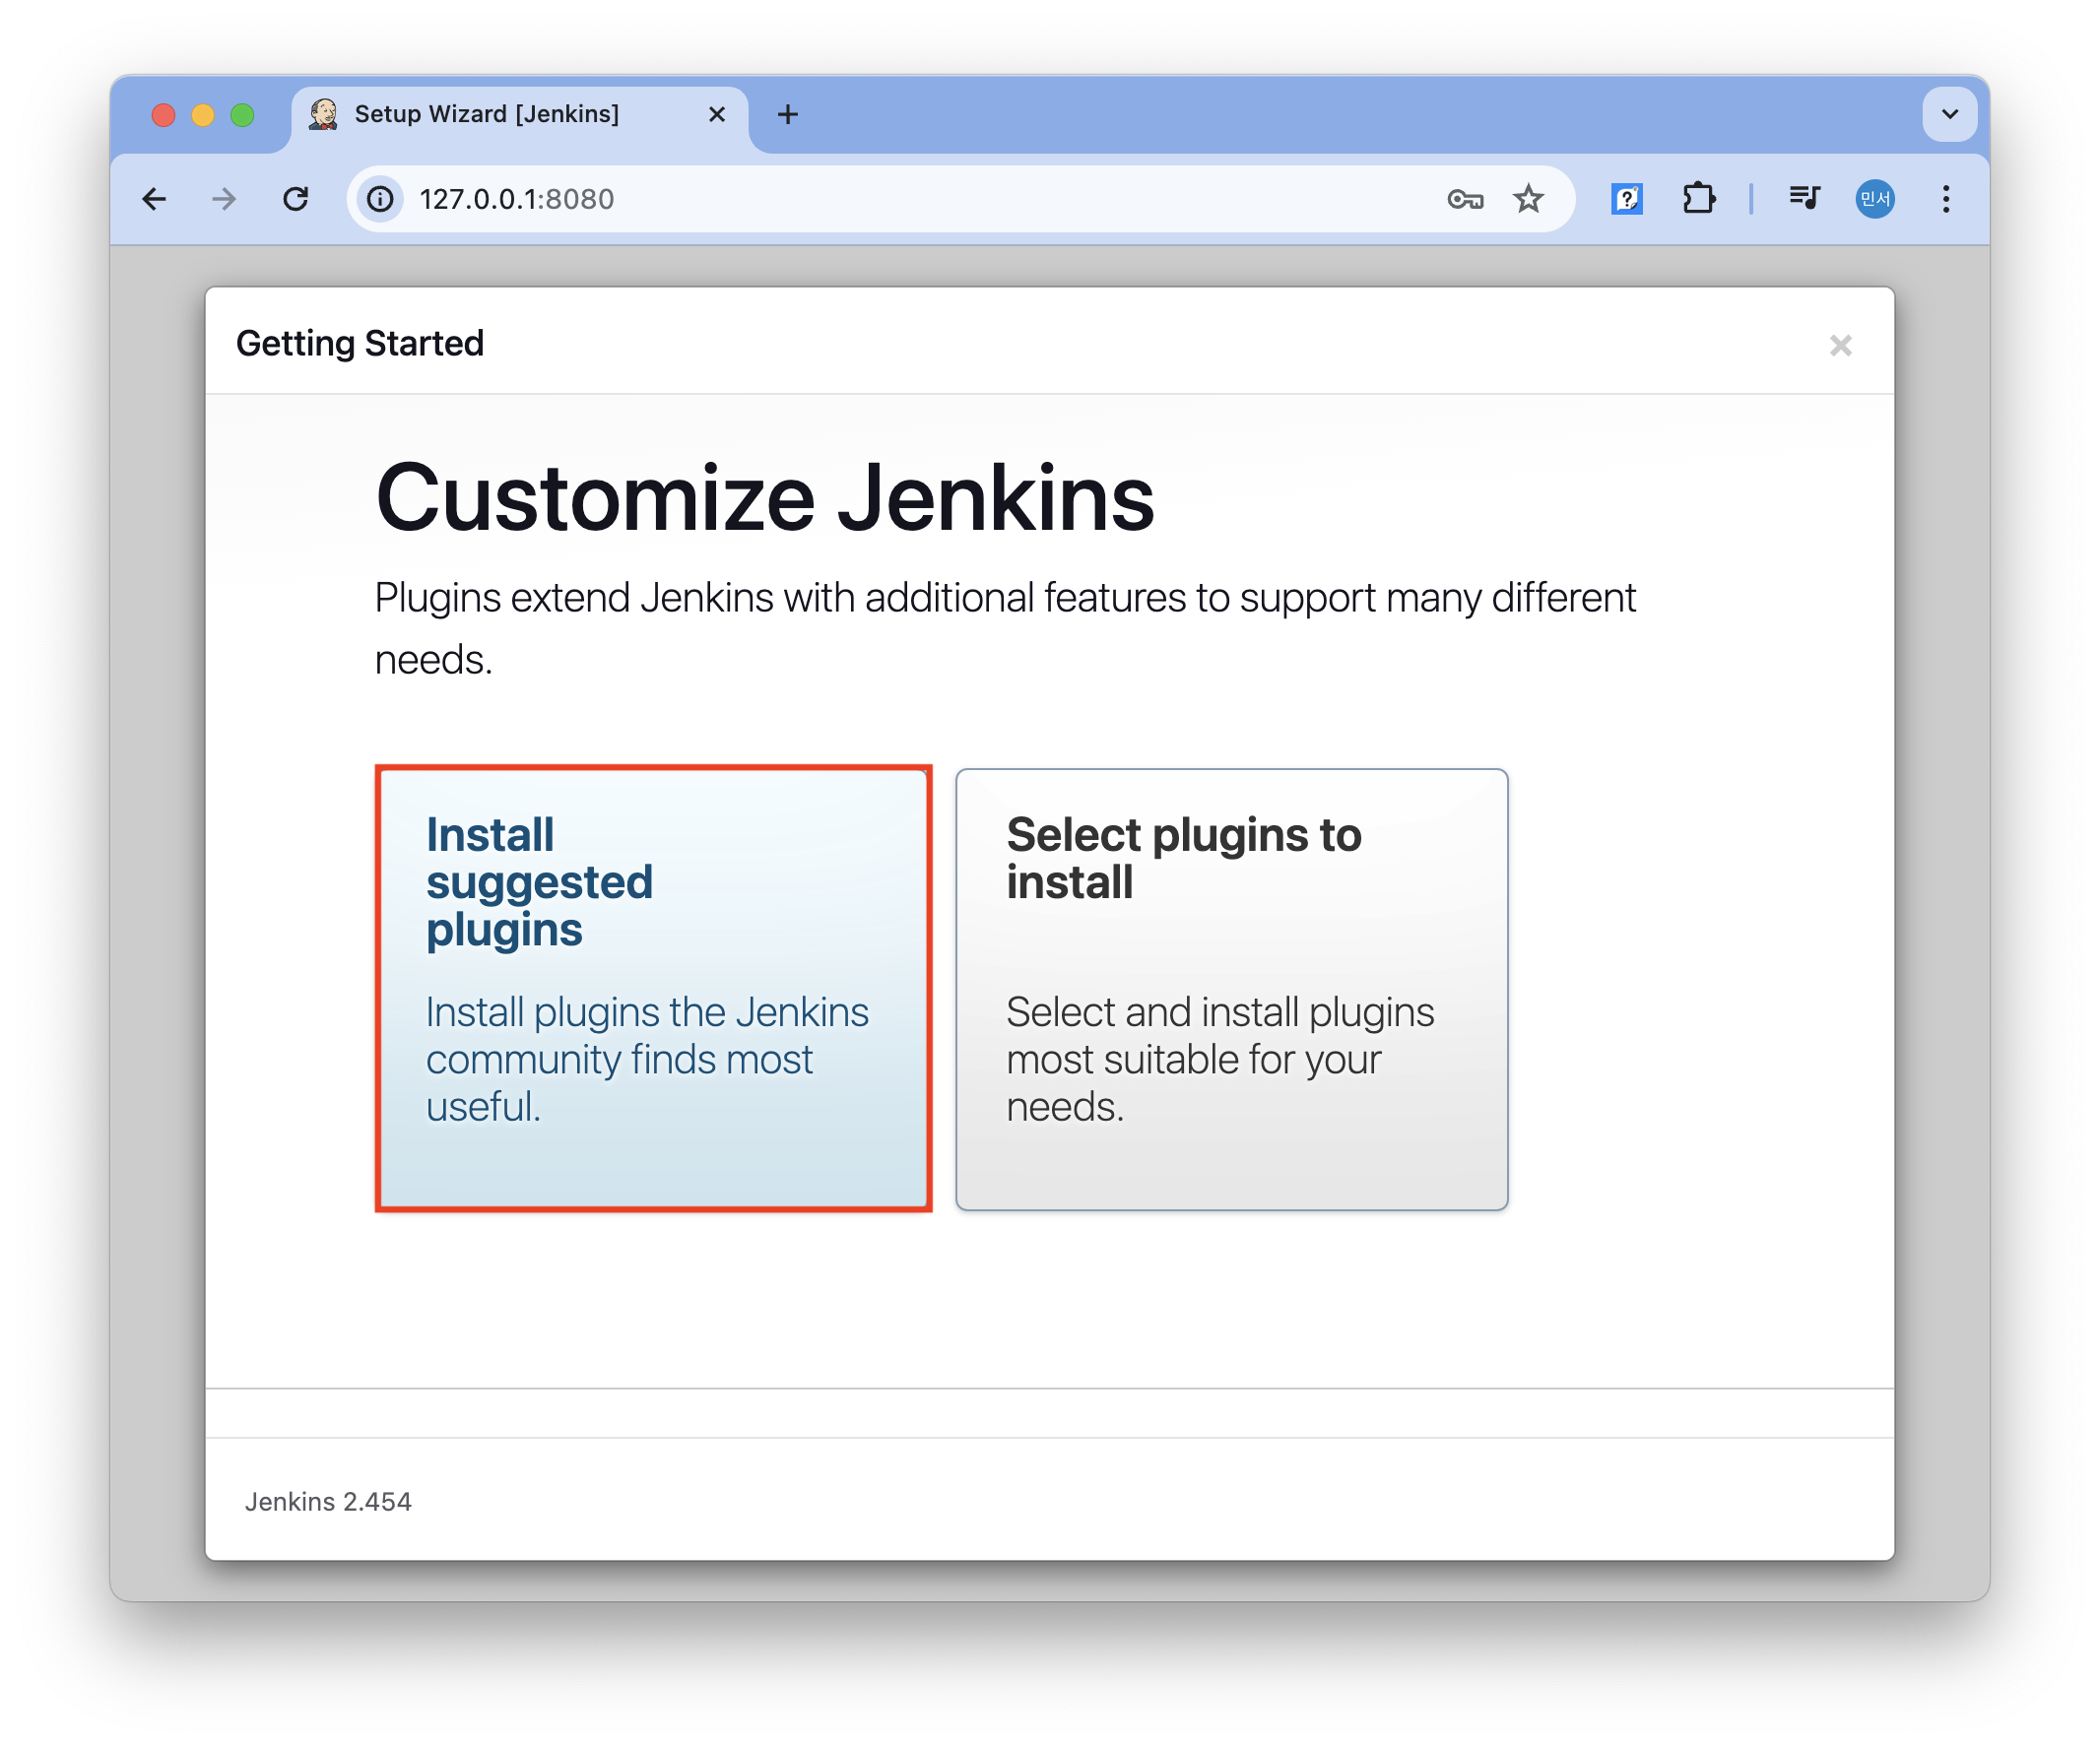Open the blue question-mark extension
The height and width of the screenshot is (1747, 2100).
coord(1626,199)
